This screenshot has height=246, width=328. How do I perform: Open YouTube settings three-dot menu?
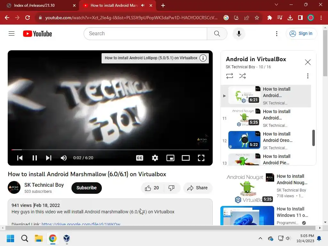click(x=276, y=33)
